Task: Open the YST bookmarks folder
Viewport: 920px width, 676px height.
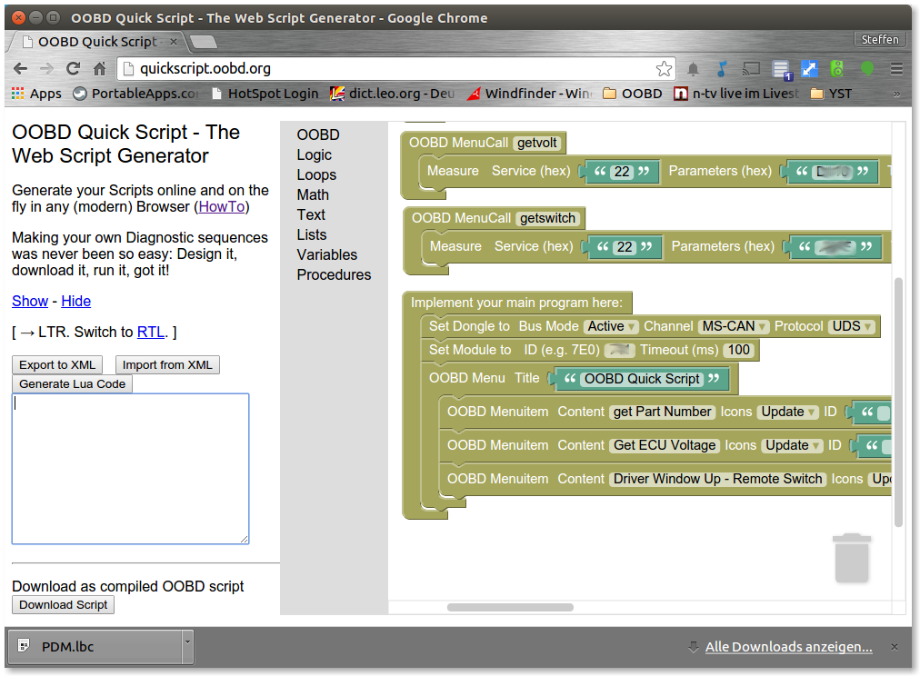Action: (x=831, y=94)
